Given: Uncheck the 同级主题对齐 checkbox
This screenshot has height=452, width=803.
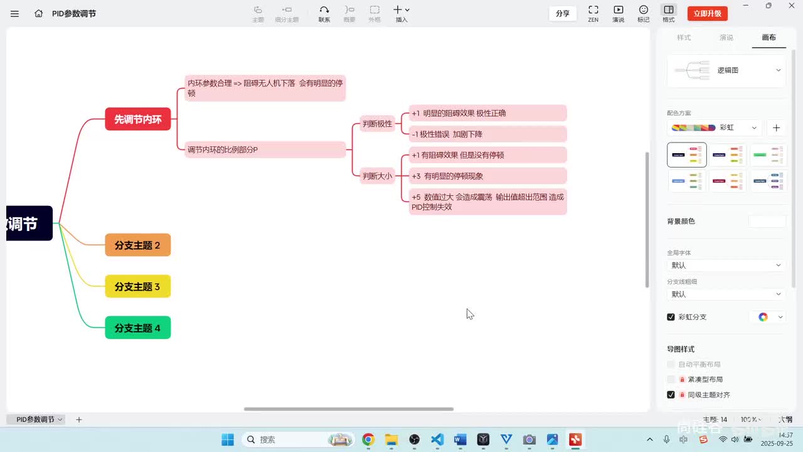Looking at the screenshot, I should tap(671, 395).
